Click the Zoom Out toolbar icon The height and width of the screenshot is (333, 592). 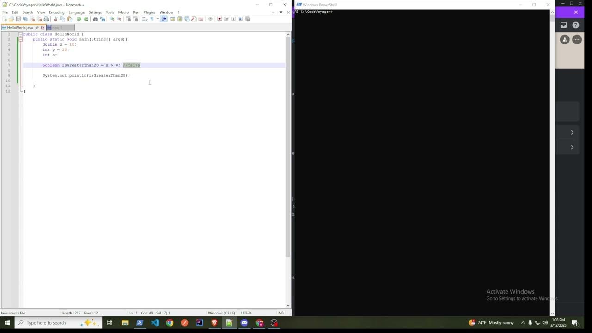click(119, 19)
